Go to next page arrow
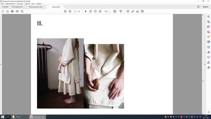Image resolution: width=211 pixels, height=119 pixels. click(x=70, y=12)
